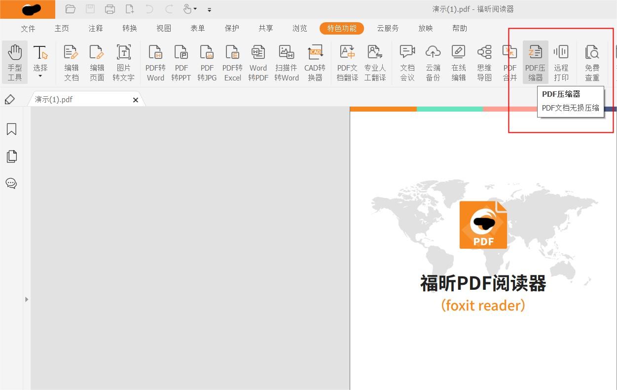This screenshot has height=390, width=617.
Task: Open free plagiarism check (免费查重)
Action: tap(592, 62)
